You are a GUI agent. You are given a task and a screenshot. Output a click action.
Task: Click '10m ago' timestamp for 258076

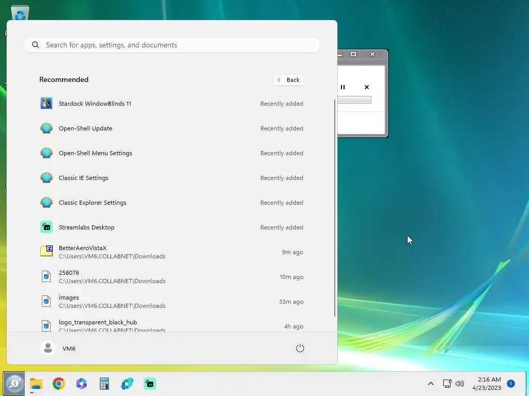point(291,277)
